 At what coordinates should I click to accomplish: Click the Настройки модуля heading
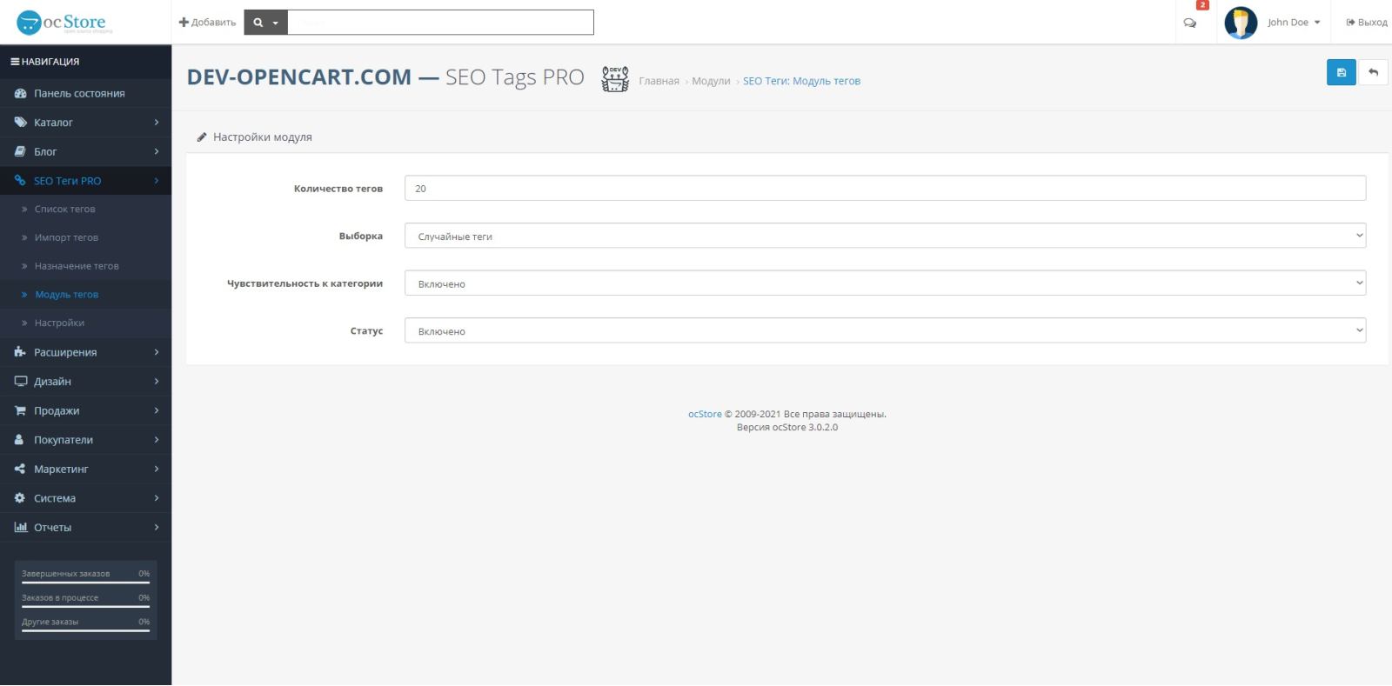pos(263,137)
